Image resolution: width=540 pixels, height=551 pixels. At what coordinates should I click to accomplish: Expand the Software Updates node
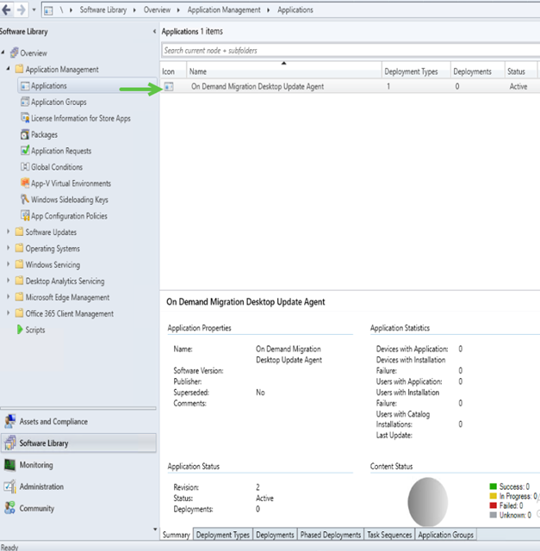pos(8,232)
